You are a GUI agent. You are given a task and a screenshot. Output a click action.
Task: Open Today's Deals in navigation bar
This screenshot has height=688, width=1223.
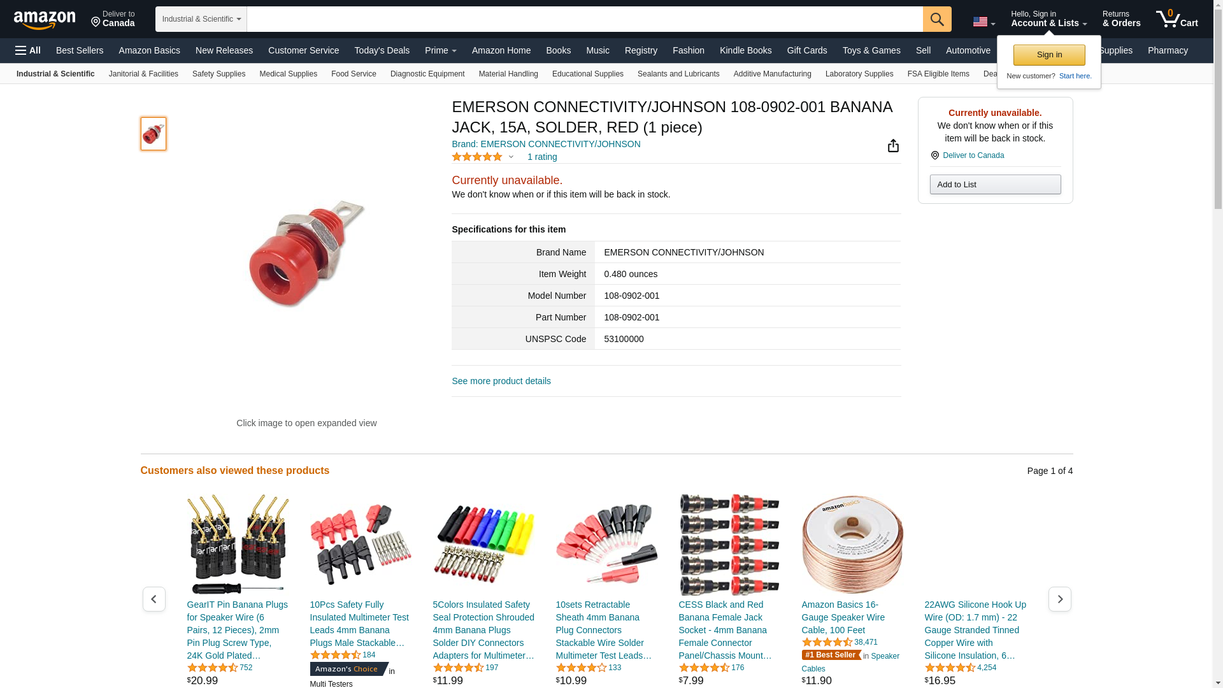[382, 50]
